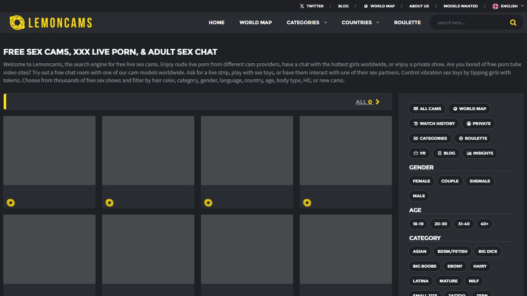The image size is (527, 296).
Task: Open the Models Wanted page
Action: (x=460, y=6)
